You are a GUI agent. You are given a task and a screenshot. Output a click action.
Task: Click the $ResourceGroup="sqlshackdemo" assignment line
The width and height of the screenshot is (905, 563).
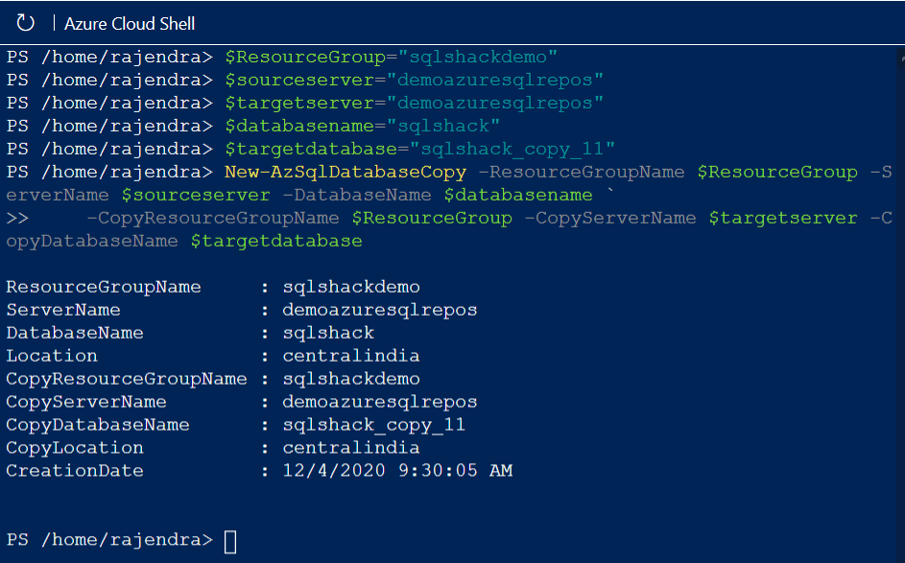pos(391,57)
